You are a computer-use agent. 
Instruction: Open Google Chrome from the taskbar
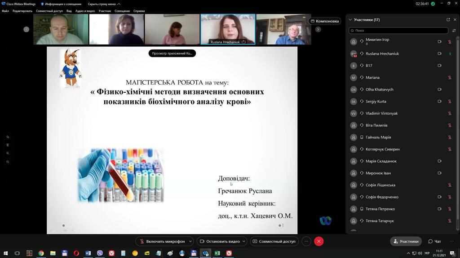tap(41, 253)
